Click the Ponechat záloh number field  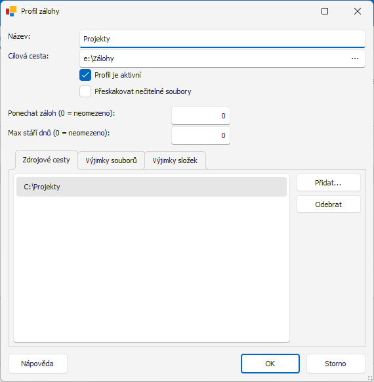pos(201,116)
